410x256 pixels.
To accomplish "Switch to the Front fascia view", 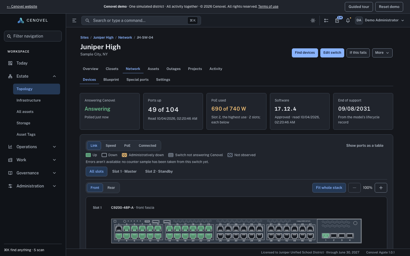I will (x=95, y=188).
